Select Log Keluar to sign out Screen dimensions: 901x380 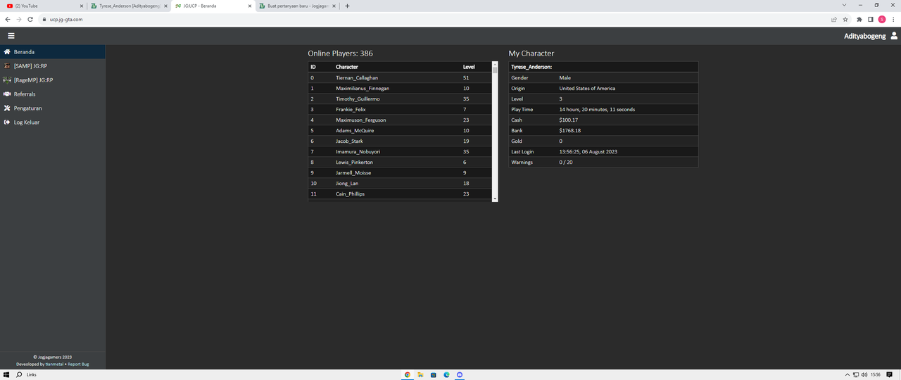(53, 122)
